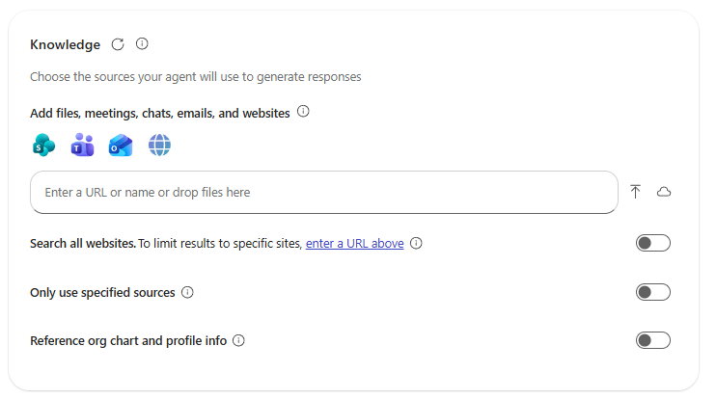Click the 'Search all websites' label text
The image size is (717, 399).
[x=83, y=244]
